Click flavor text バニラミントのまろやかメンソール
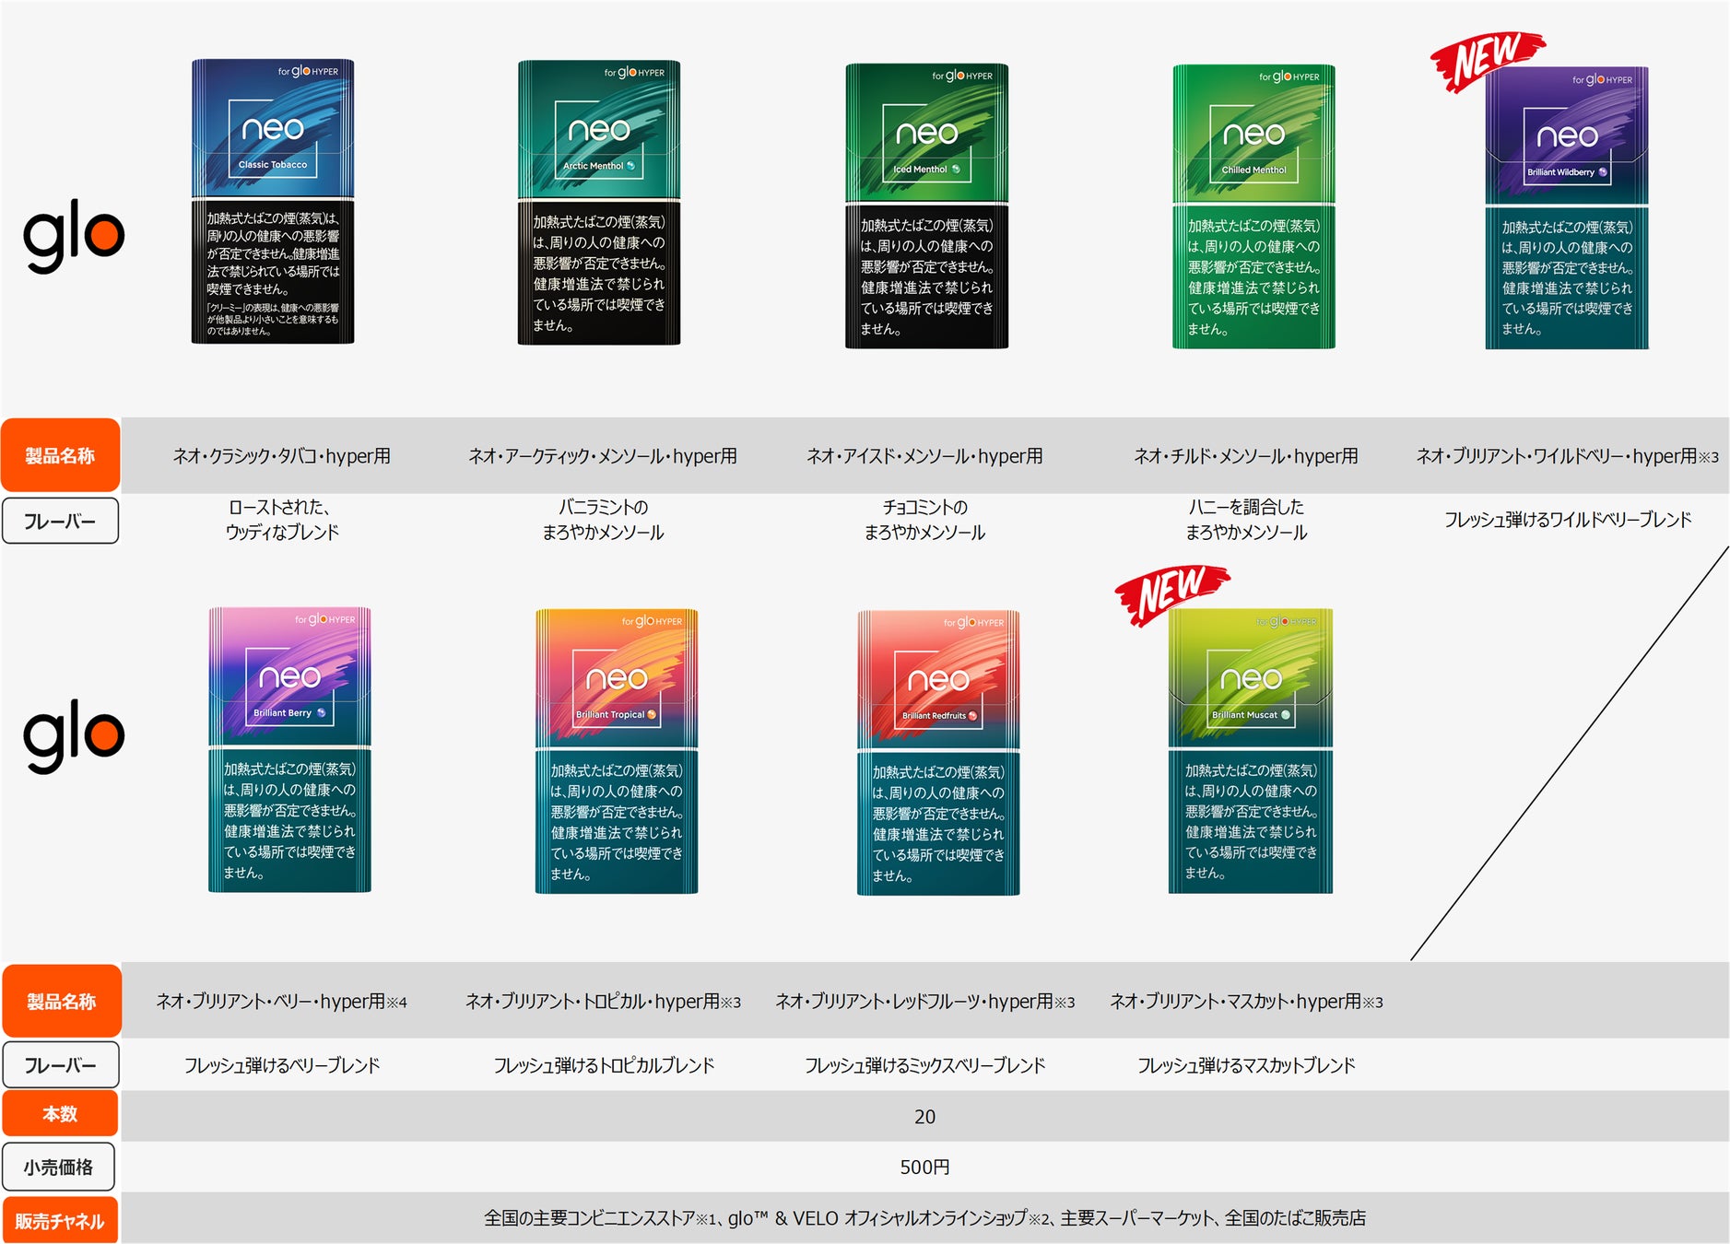 pyautogui.click(x=603, y=520)
